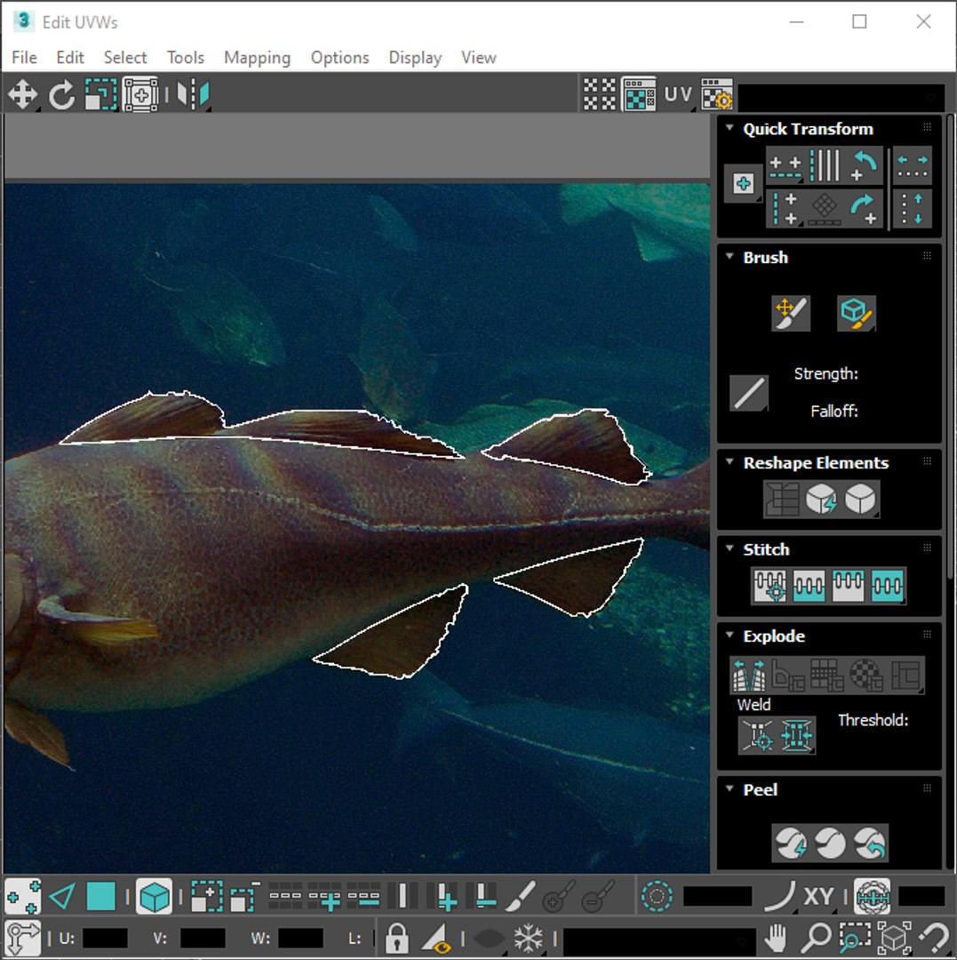Open the checker texture settings gear icon
Screen dimensions: 957x960
716,94
